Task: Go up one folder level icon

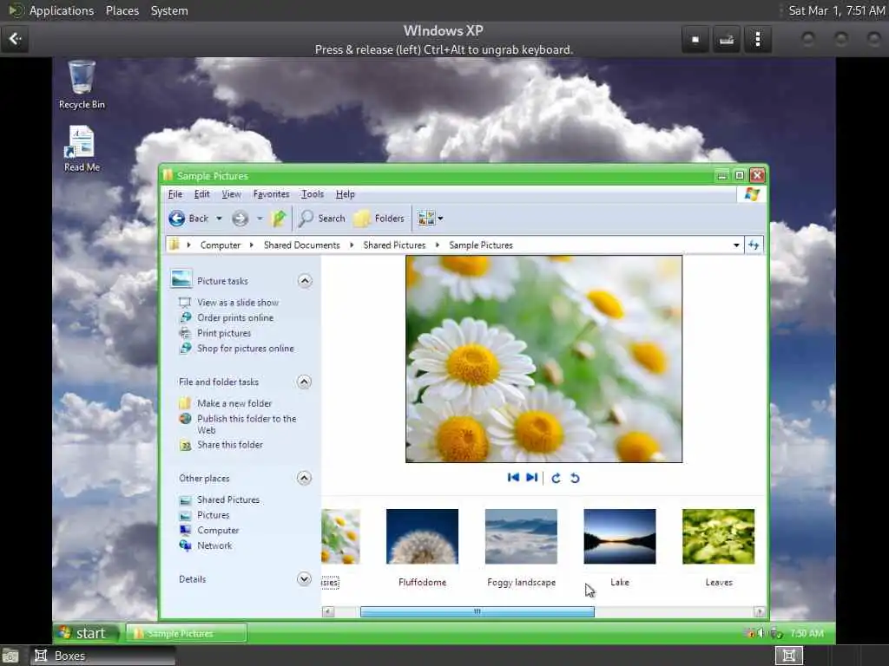Action: pos(279,218)
